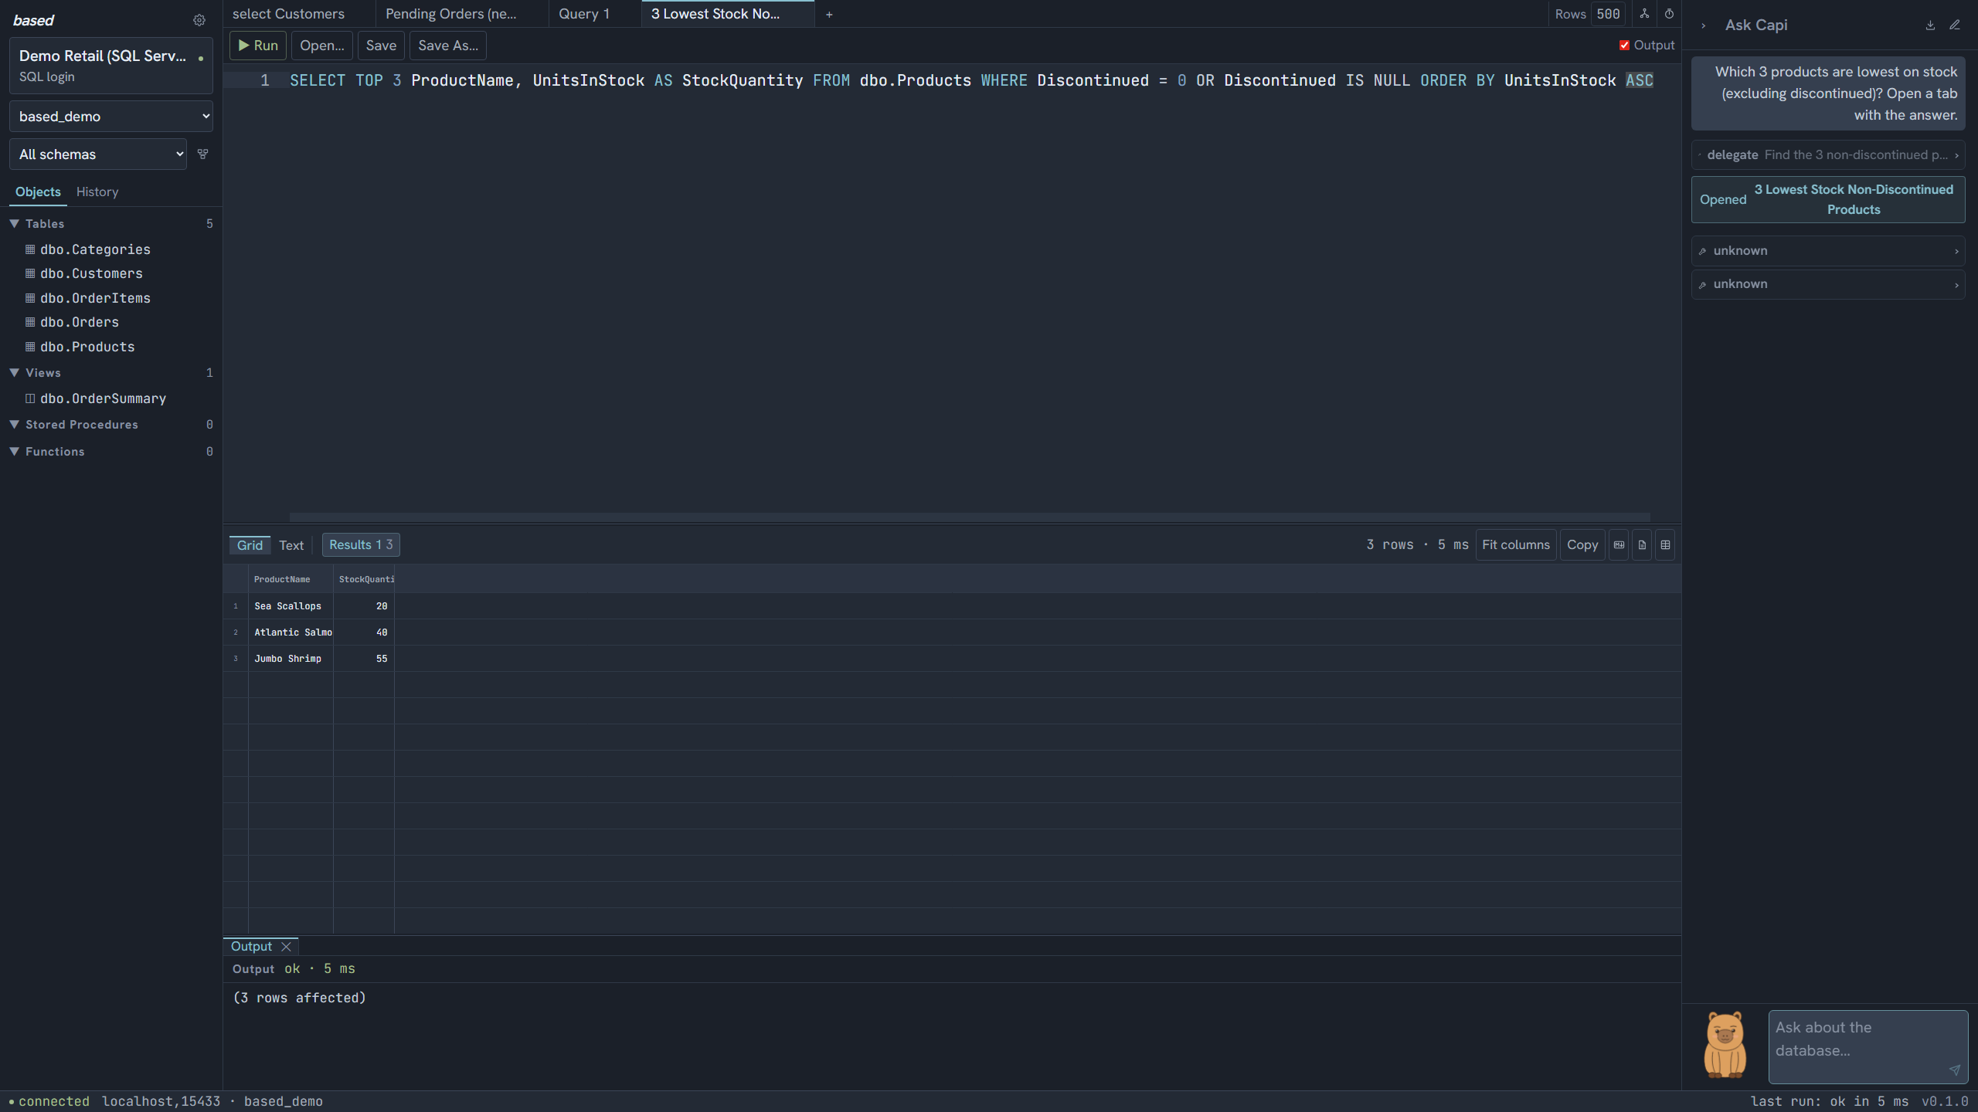The height and width of the screenshot is (1112, 1978).
Task: Open dbo.Products table in object tree
Action: (87, 347)
